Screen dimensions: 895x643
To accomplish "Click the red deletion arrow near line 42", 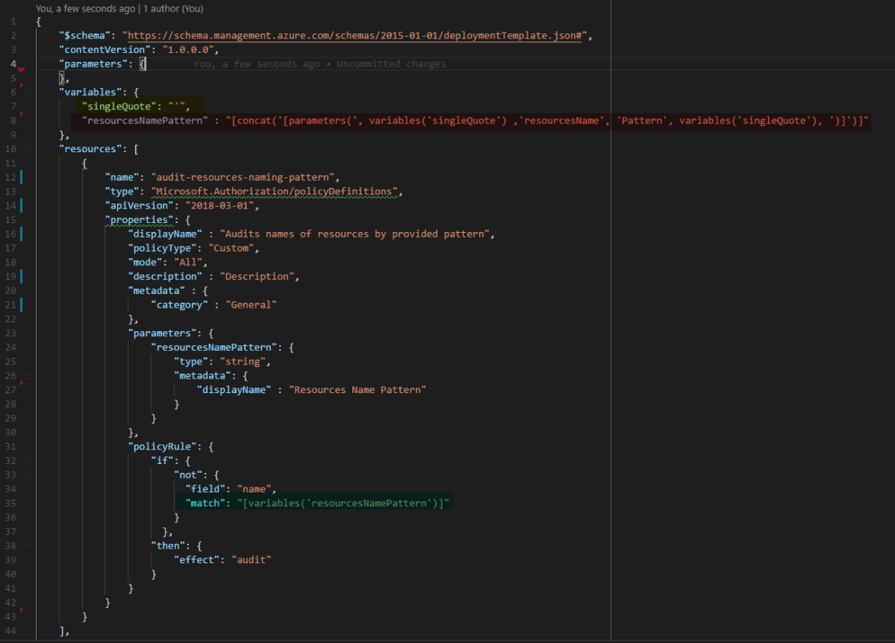I will coord(22,608).
